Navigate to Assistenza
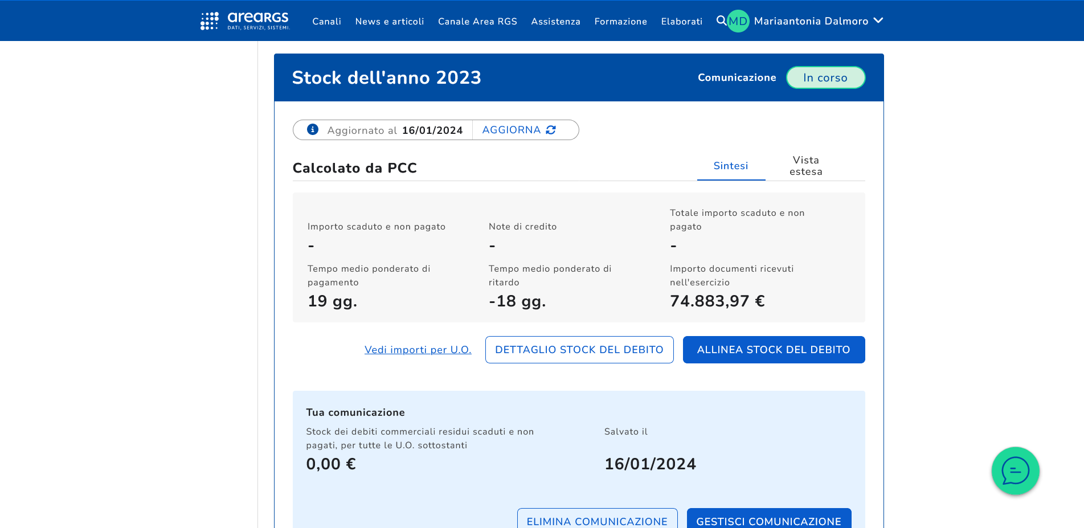 pos(555,22)
